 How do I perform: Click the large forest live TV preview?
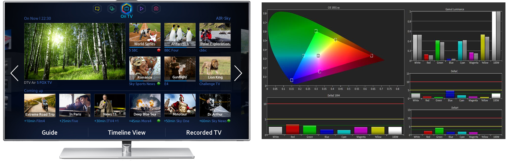pos(74,51)
